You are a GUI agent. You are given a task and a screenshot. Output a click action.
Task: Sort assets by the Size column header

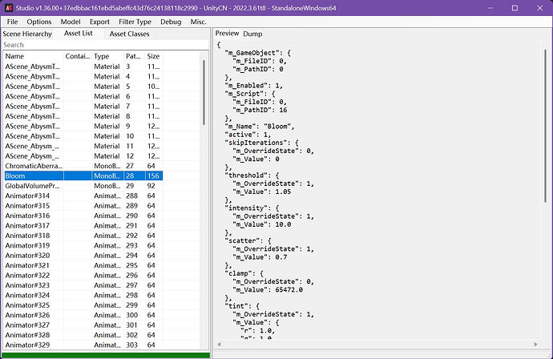[153, 56]
